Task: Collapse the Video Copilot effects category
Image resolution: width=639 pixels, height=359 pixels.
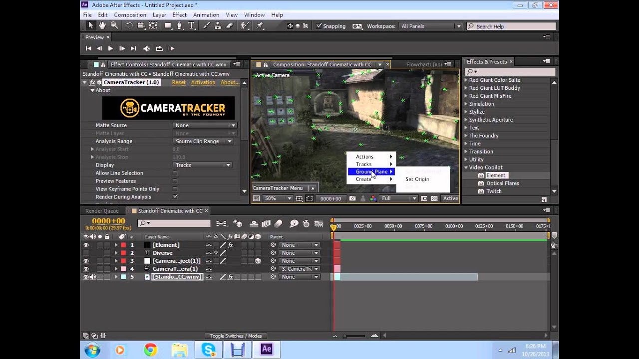Action: [x=466, y=168]
